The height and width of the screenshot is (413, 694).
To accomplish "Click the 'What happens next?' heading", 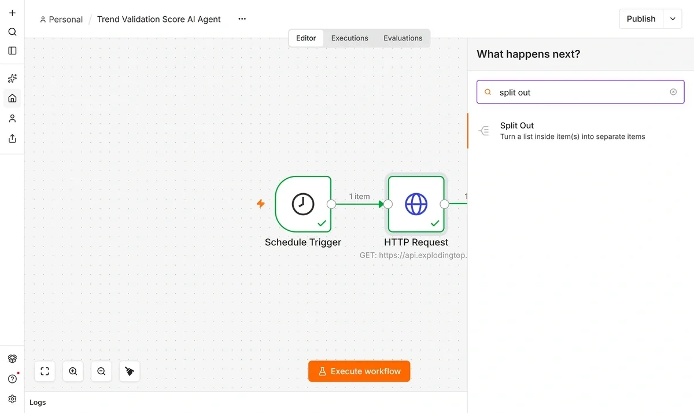I will coord(528,54).
